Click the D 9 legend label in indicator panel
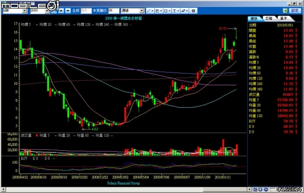Viewport: 304px width, 193px height. pyautogui.click(x=47, y=158)
